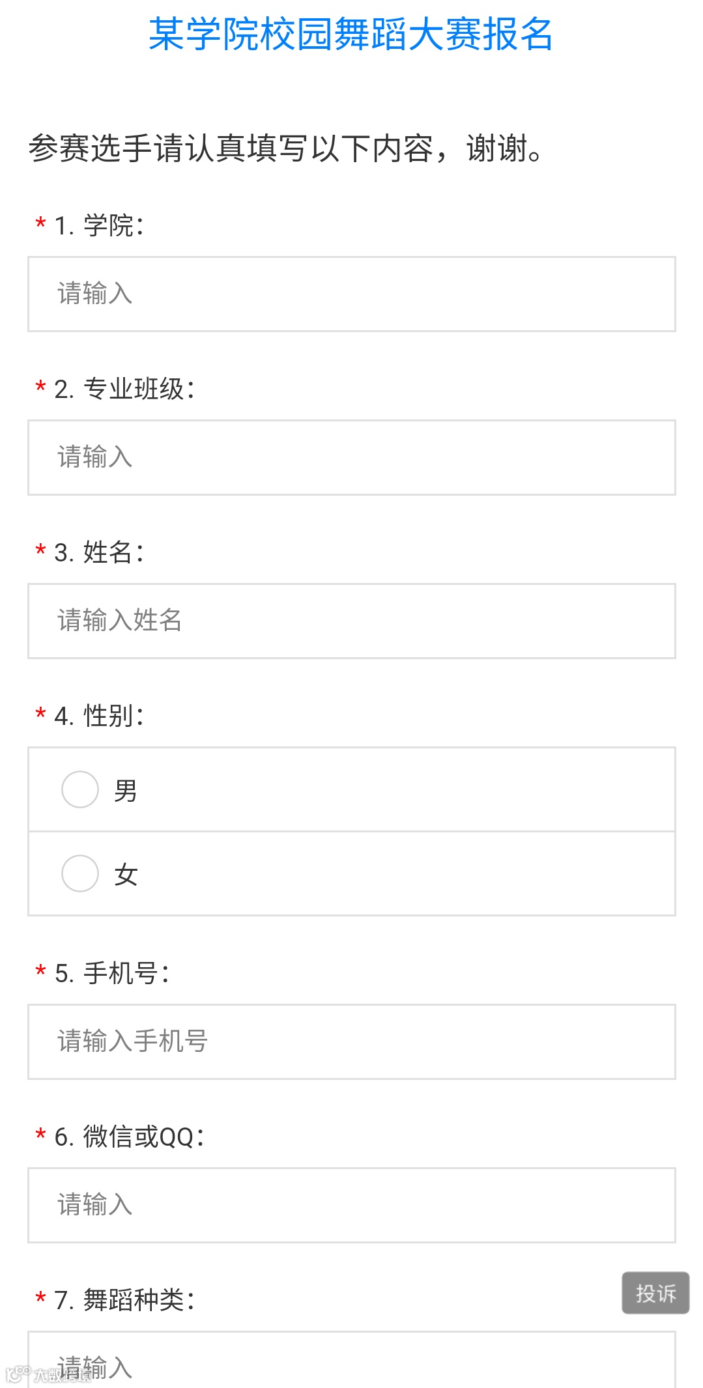
Task: Select the 女 radio button
Action: point(80,873)
